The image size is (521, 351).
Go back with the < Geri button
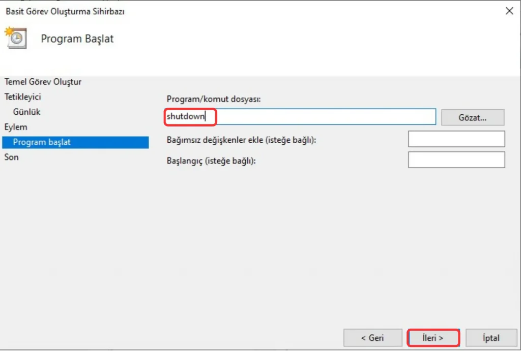[372, 338]
